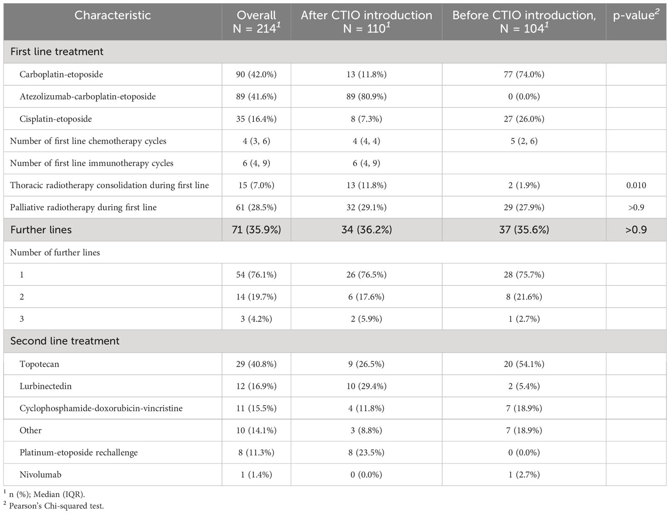Select the cell '20 (54.1%)'
This screenshot has width=670, height=514.
pos(524,364)
